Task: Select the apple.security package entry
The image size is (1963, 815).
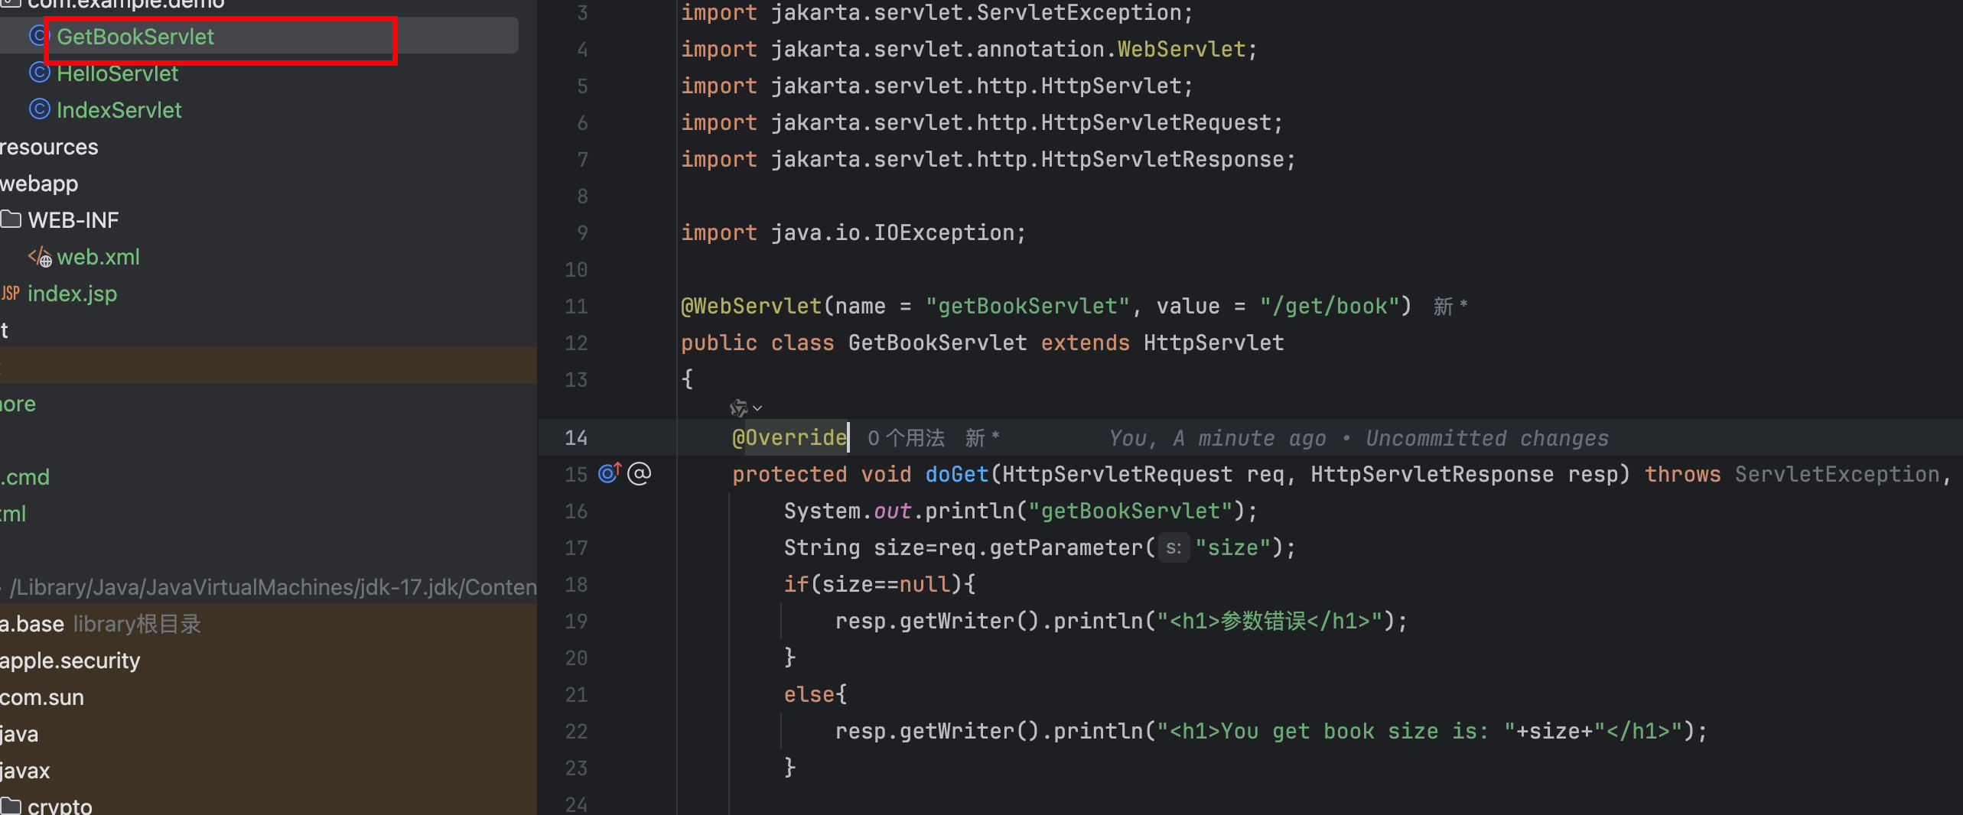Action: [70, 661]
